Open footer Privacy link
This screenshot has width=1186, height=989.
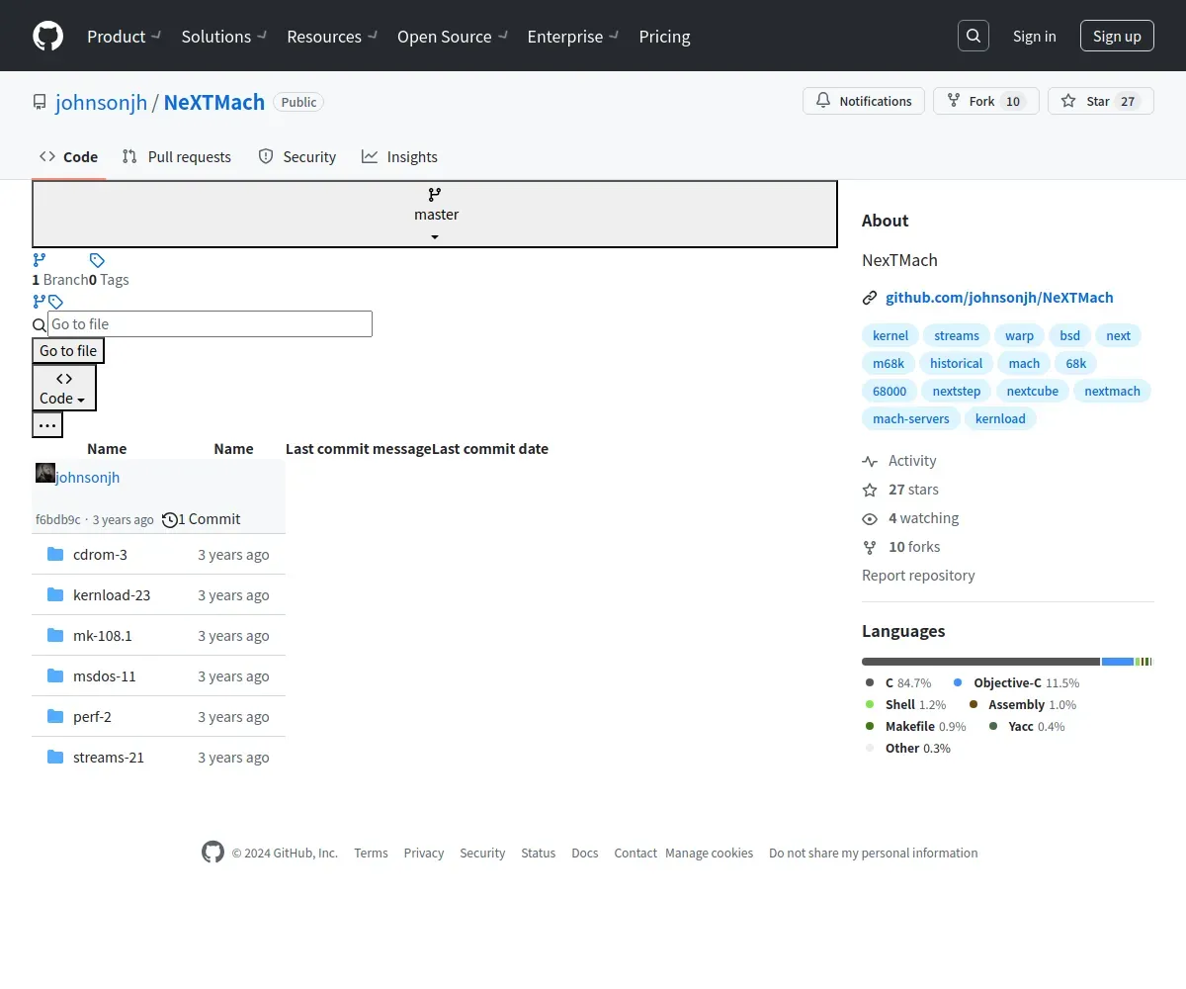[424, 853]
